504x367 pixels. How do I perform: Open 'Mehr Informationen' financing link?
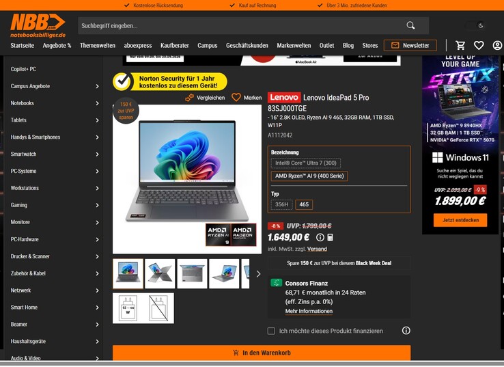pos(309,311)
